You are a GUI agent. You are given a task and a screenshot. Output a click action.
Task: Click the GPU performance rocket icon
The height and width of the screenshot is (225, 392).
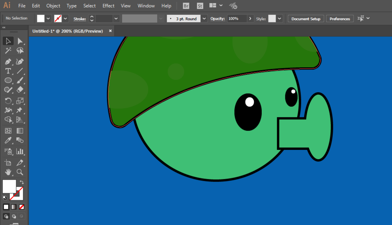click(233, 6)
